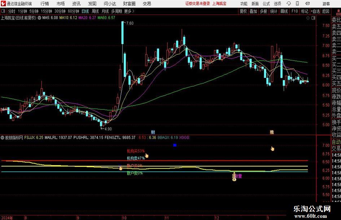Click the 复权 toolbar button
Viewport: 341px width, 220px height.
tap(243, 11)
